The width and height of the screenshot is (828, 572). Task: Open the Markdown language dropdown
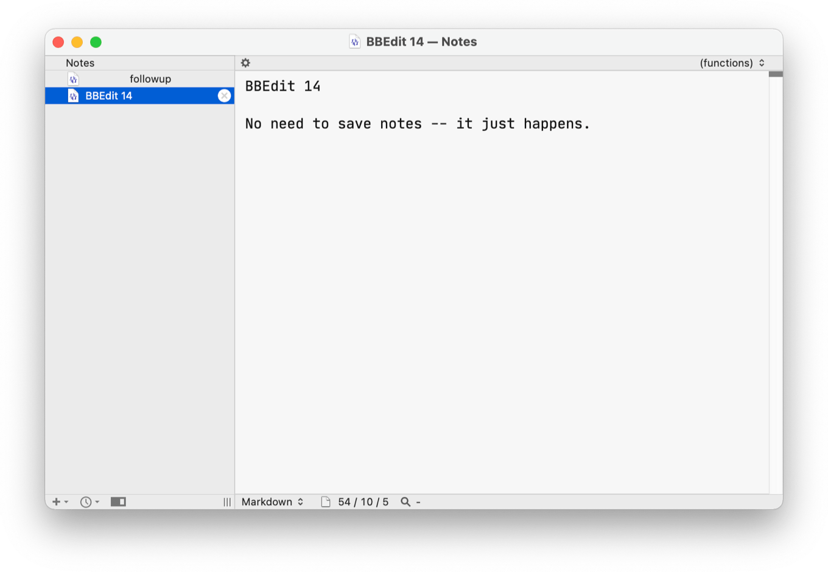tap(272, 501)
